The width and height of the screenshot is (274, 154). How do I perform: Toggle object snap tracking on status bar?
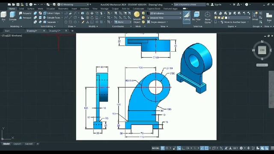[x=202, y=148]
